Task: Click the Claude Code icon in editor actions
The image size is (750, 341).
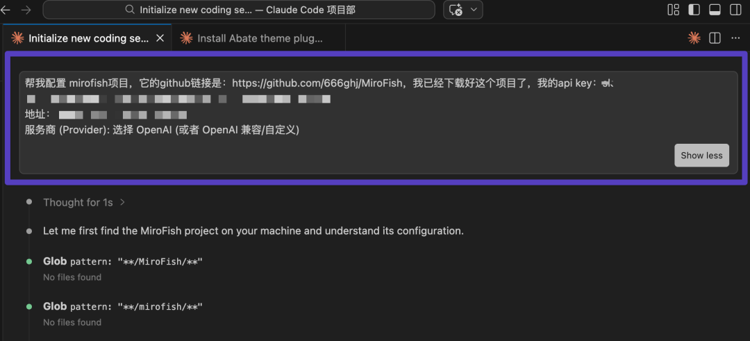Action: coord(694,38)
